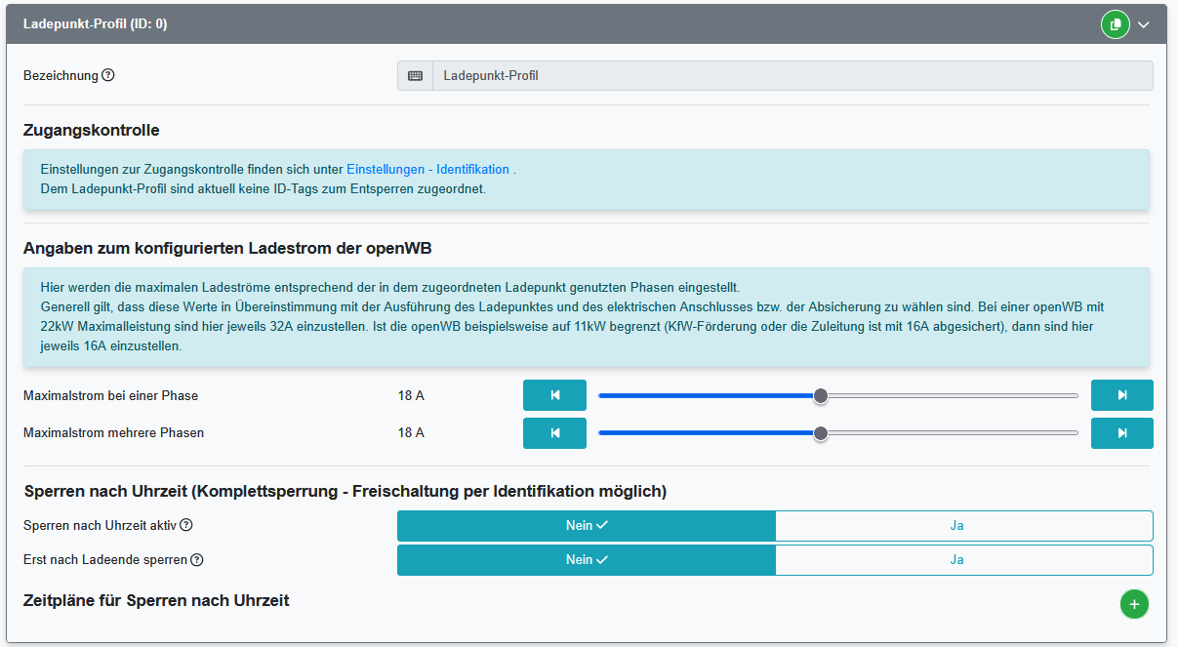Increase multi-phase Maximalstrom with right arrow
The height and width of the screenshot is (647, 1178).
(x=1121, y=432)
